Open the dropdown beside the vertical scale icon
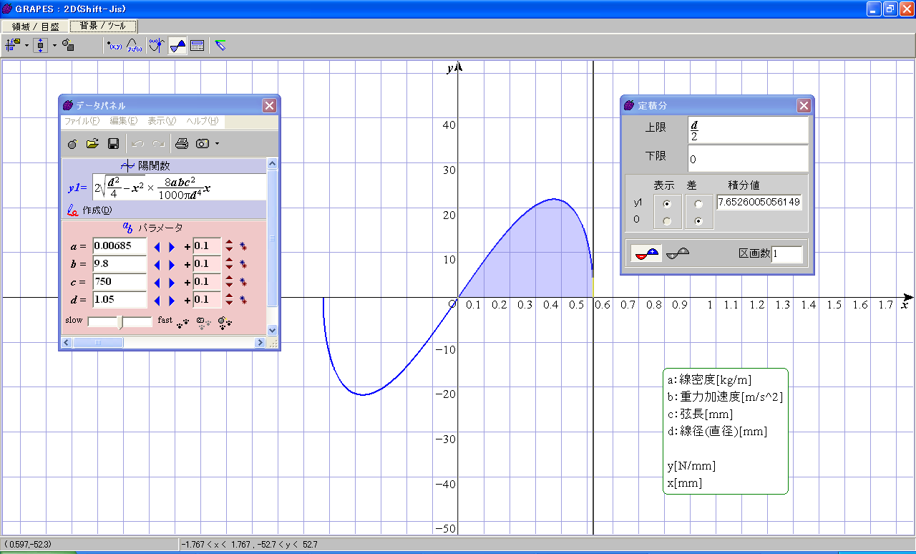Viewport: 916px width, 554px height. [54, 45]
